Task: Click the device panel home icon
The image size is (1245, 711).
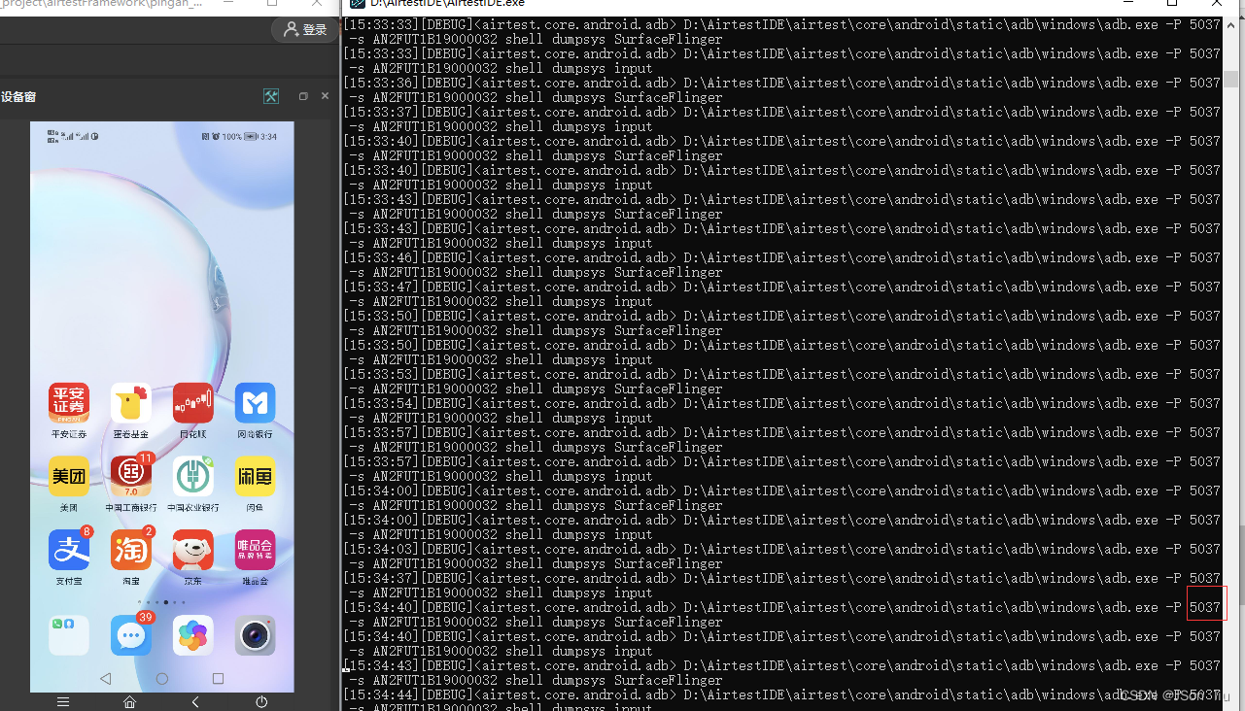Action: pos(129,701)
